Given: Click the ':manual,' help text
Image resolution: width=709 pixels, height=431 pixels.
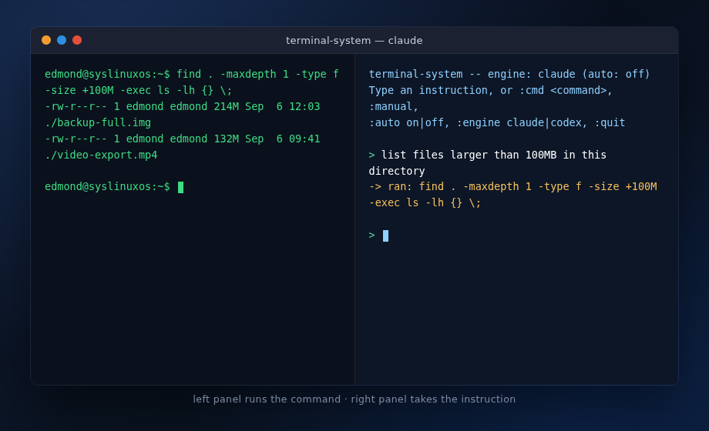Looking at the screenshot, I should click(x=393, y=107).
